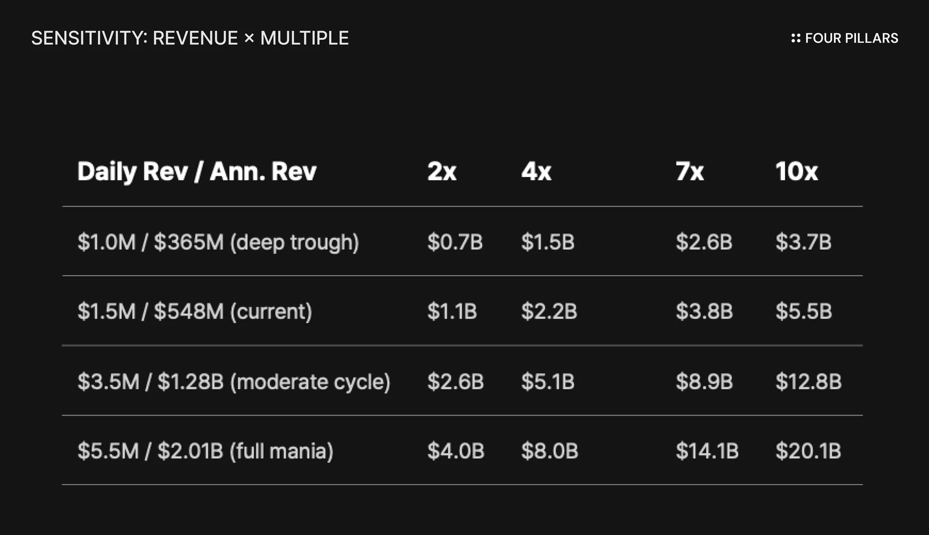Click the 2x multiple column header
This screenshot has width=929, height=535.
[x=441, y=171]
